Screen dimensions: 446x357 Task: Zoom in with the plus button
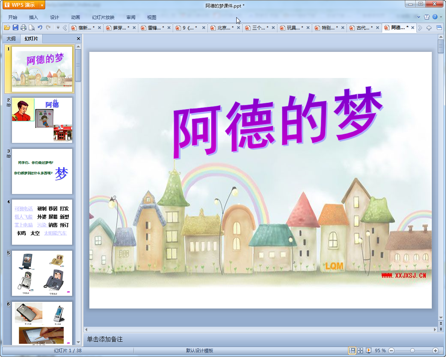click(x=435, y=351)
